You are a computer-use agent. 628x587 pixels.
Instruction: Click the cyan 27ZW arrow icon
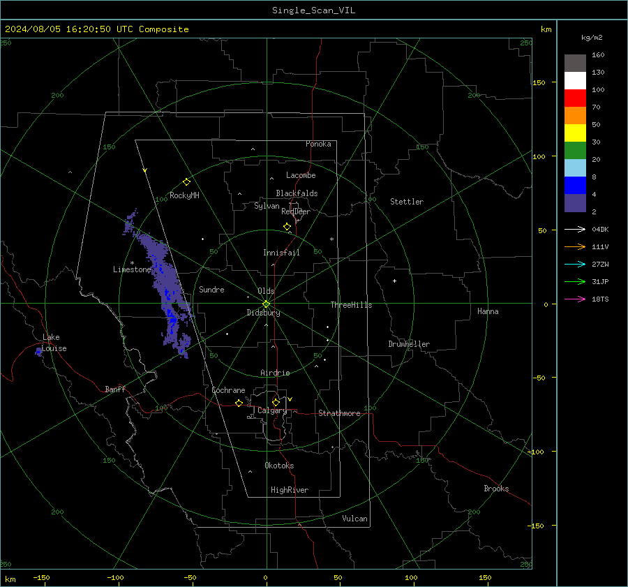[575, 264]
